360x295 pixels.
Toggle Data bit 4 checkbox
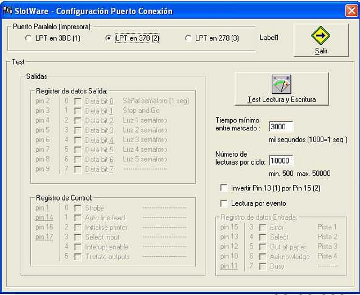(78, 140)
